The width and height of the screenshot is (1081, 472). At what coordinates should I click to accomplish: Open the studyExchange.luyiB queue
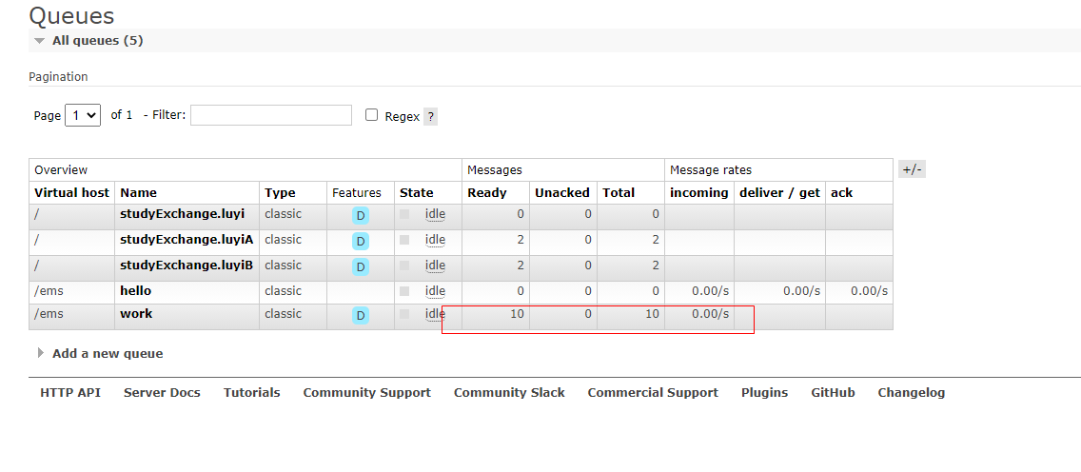[187, 265]
